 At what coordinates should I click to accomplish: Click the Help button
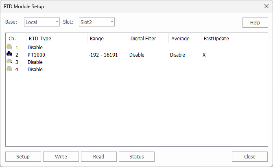[x=255, y=23]
